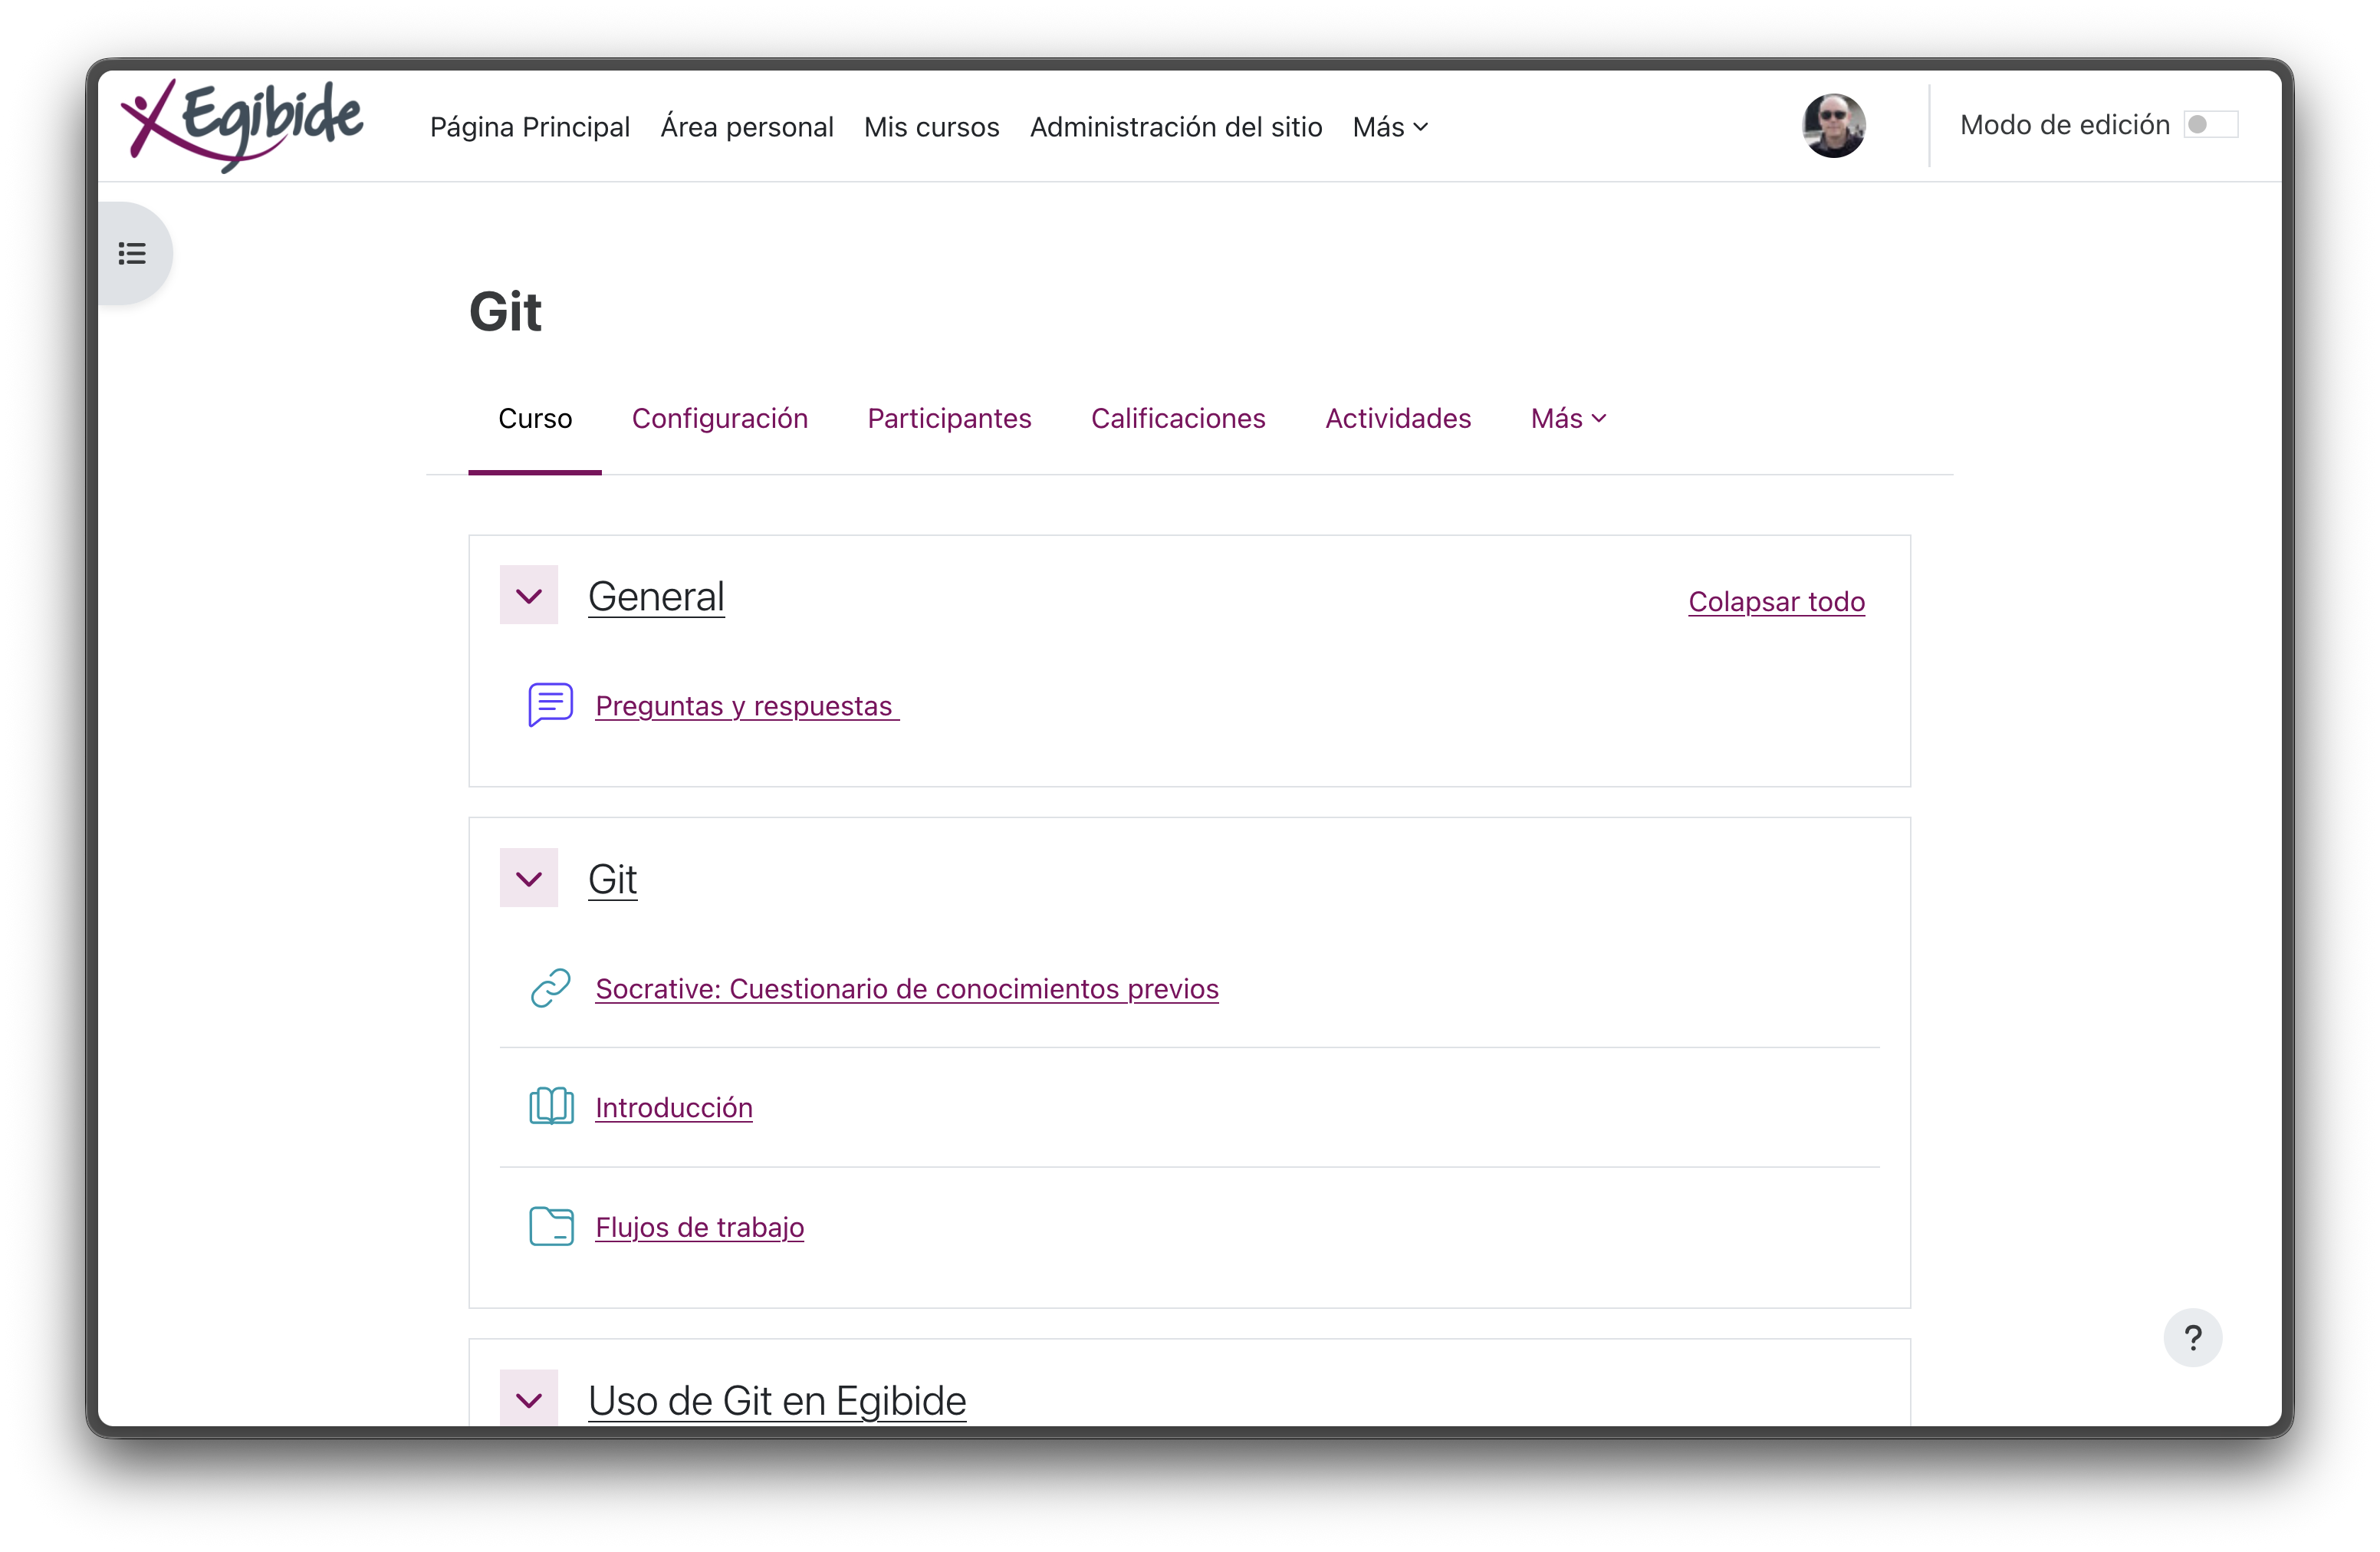Collapse the Uso de Git en Egibide section
Image resolution: width=2380 pixels, height=1552 pixels.
pyautogui.click(x=529, y=1399)
